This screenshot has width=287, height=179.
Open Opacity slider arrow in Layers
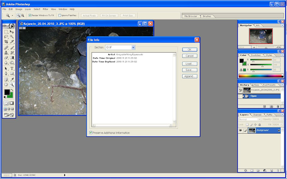point(281,119)
